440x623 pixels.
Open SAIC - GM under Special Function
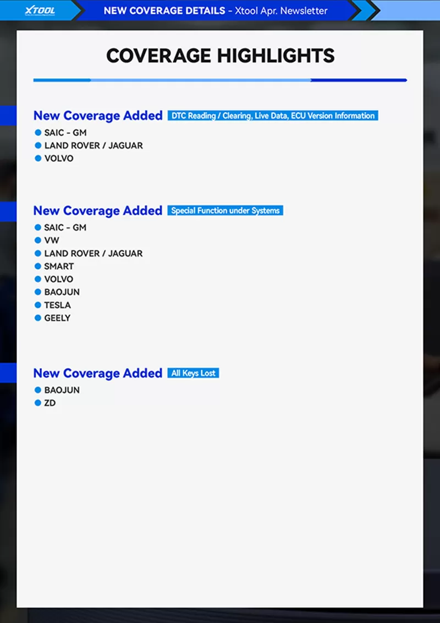click(x=65, y=227)
